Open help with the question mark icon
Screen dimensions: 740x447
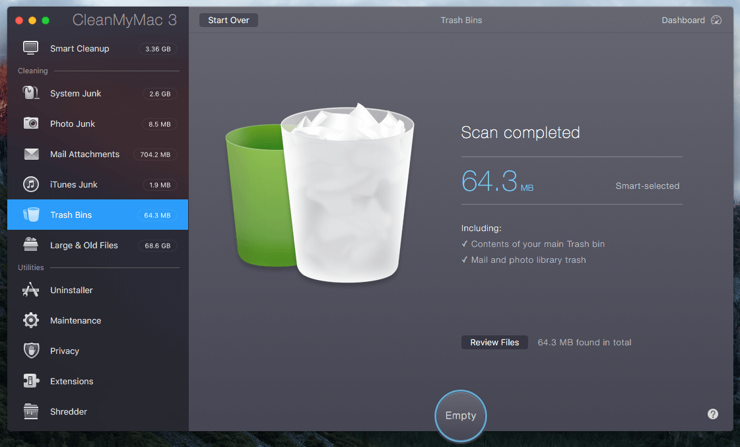(x=713, y=414)
